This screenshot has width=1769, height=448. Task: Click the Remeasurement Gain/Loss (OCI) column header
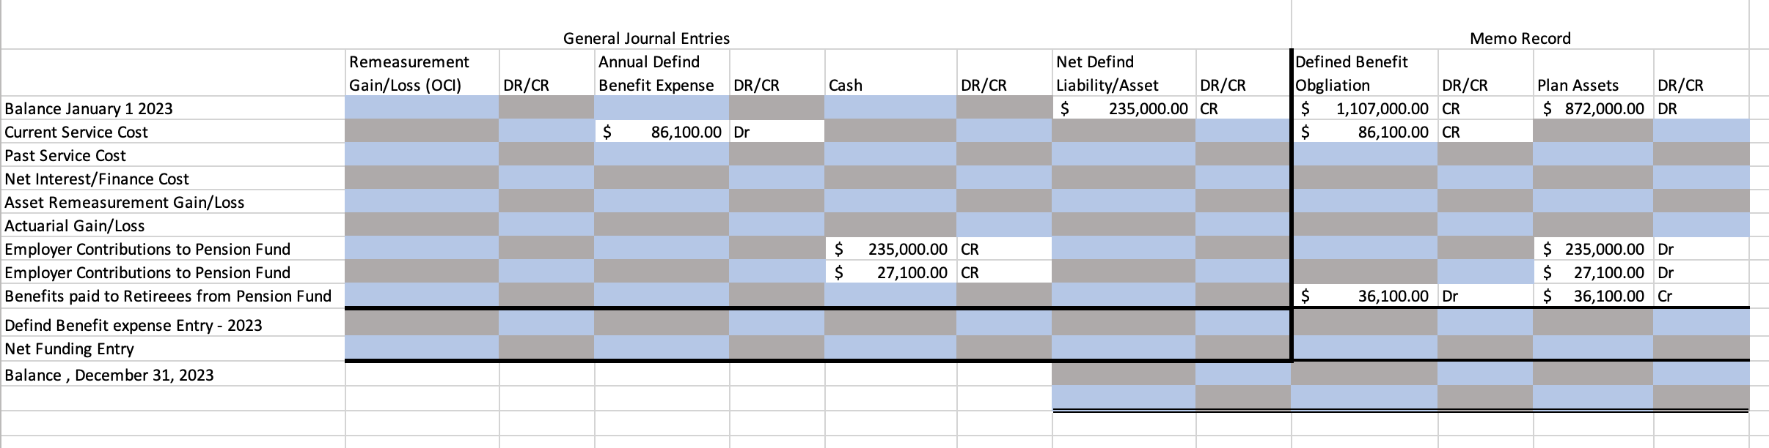coord(409,73)
